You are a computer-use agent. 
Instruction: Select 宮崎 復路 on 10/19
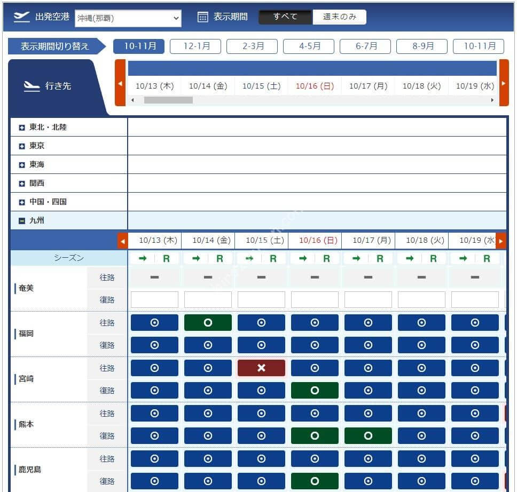coord(475,391)
